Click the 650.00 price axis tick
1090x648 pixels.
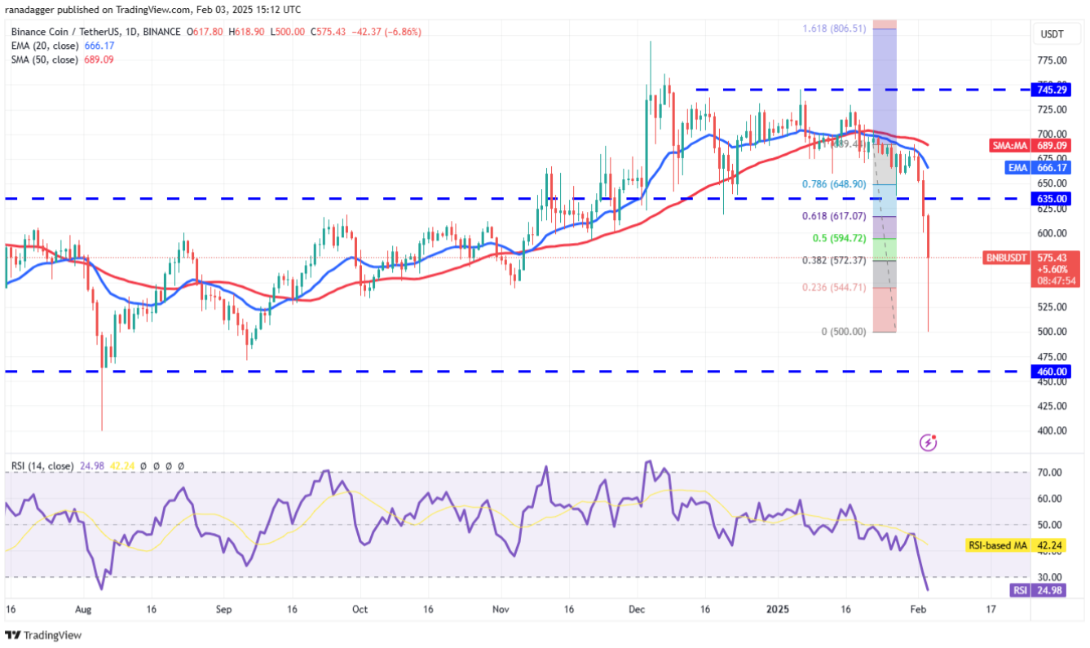pos(1050,183)
